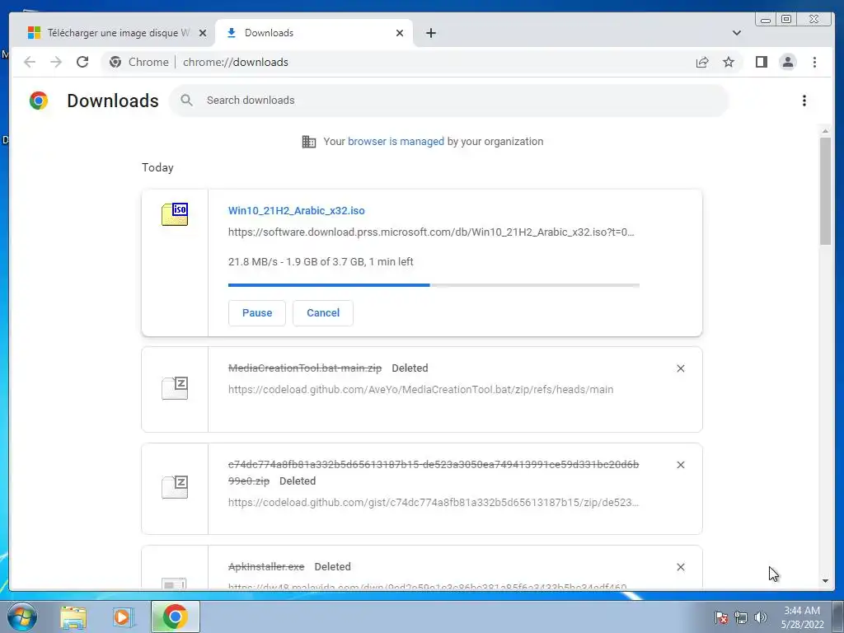The width and height of the screenshot is (844, 633).
Task: Click the scrollbar down arrow
Action: click(825, 581)
